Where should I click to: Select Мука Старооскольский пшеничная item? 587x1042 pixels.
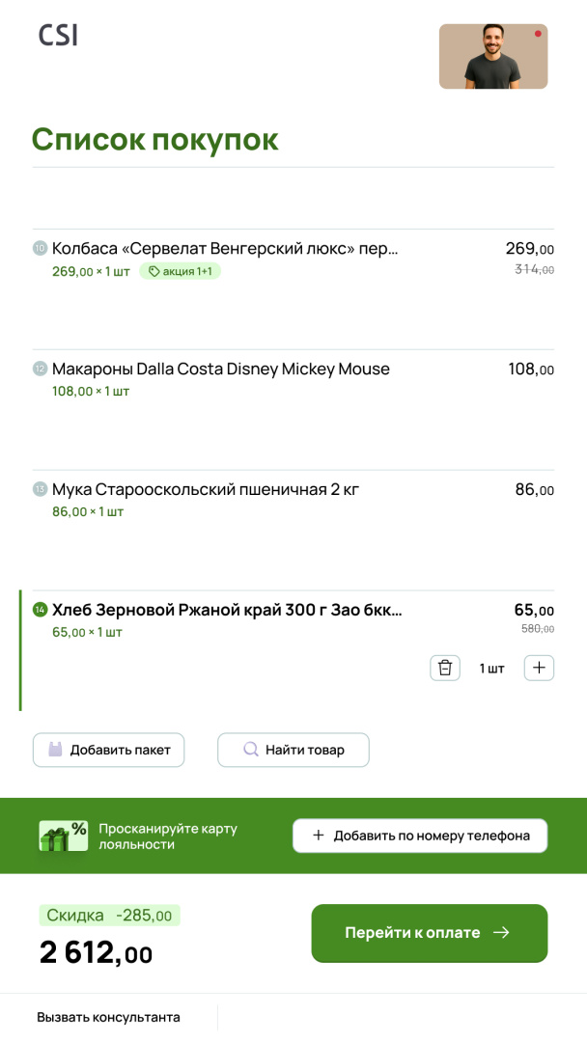click(206, 489)
